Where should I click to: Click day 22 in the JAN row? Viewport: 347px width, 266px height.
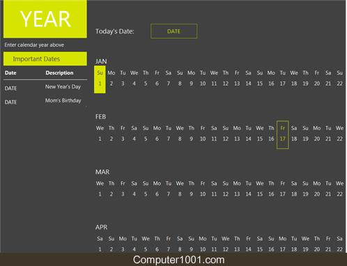339,84
